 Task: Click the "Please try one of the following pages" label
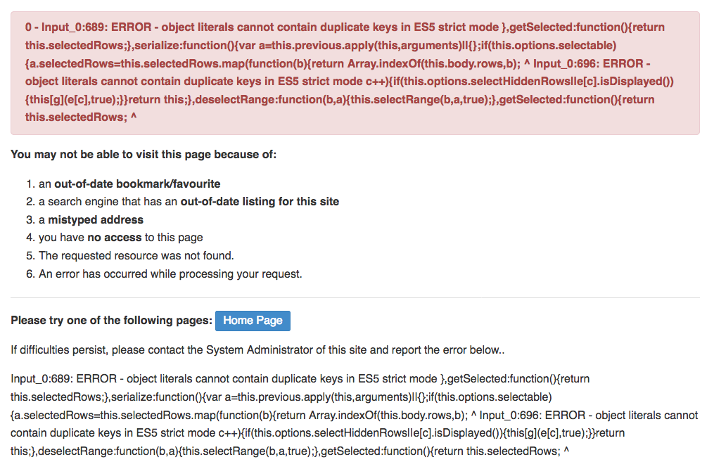(111, 321)
